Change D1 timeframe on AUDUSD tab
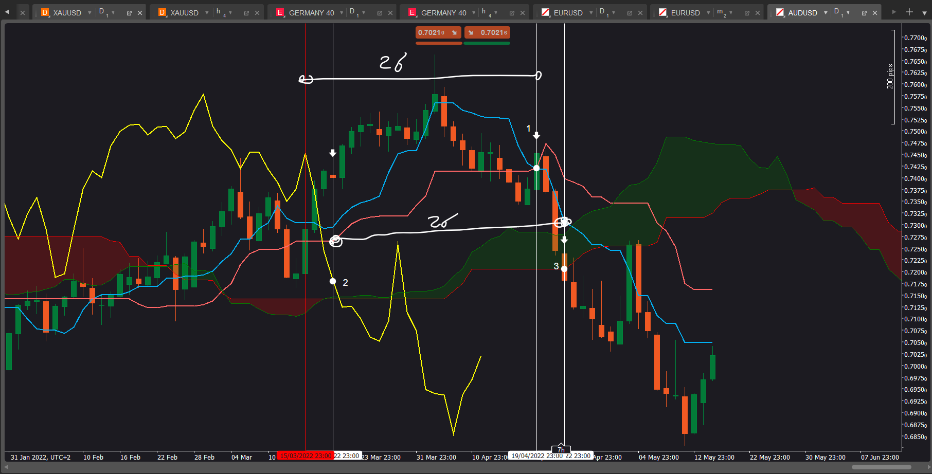932x474 pixels. coord(842,12)
